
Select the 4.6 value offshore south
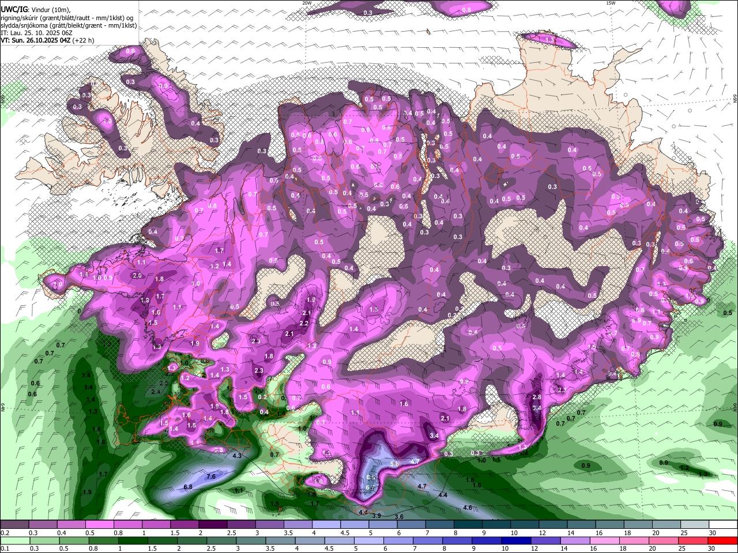click(x=468, y=507)
